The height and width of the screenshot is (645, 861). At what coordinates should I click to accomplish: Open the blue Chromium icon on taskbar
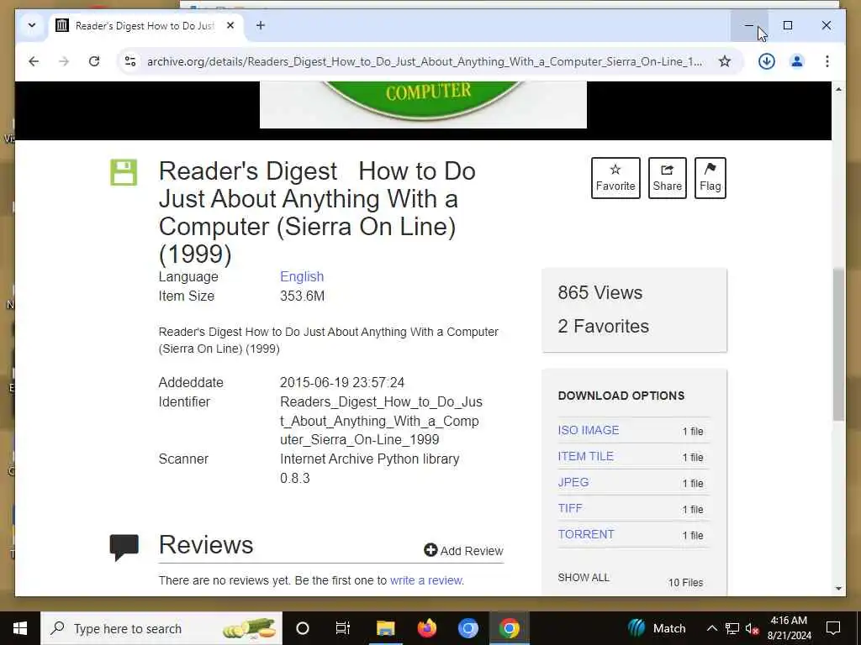[x=467, y=628]
